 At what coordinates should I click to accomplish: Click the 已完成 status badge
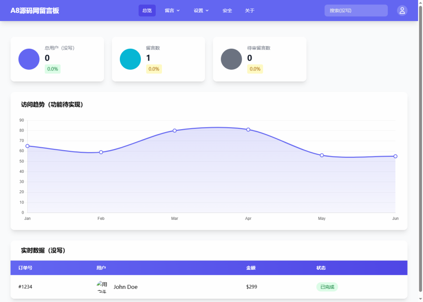coord(327,287)
